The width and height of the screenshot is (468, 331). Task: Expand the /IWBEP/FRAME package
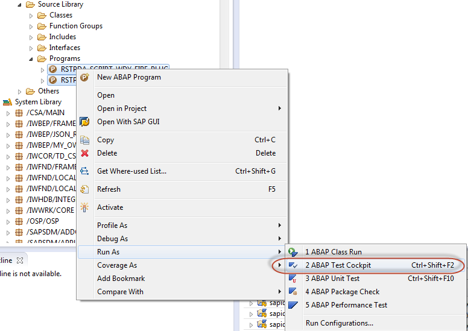coord(8,124)
